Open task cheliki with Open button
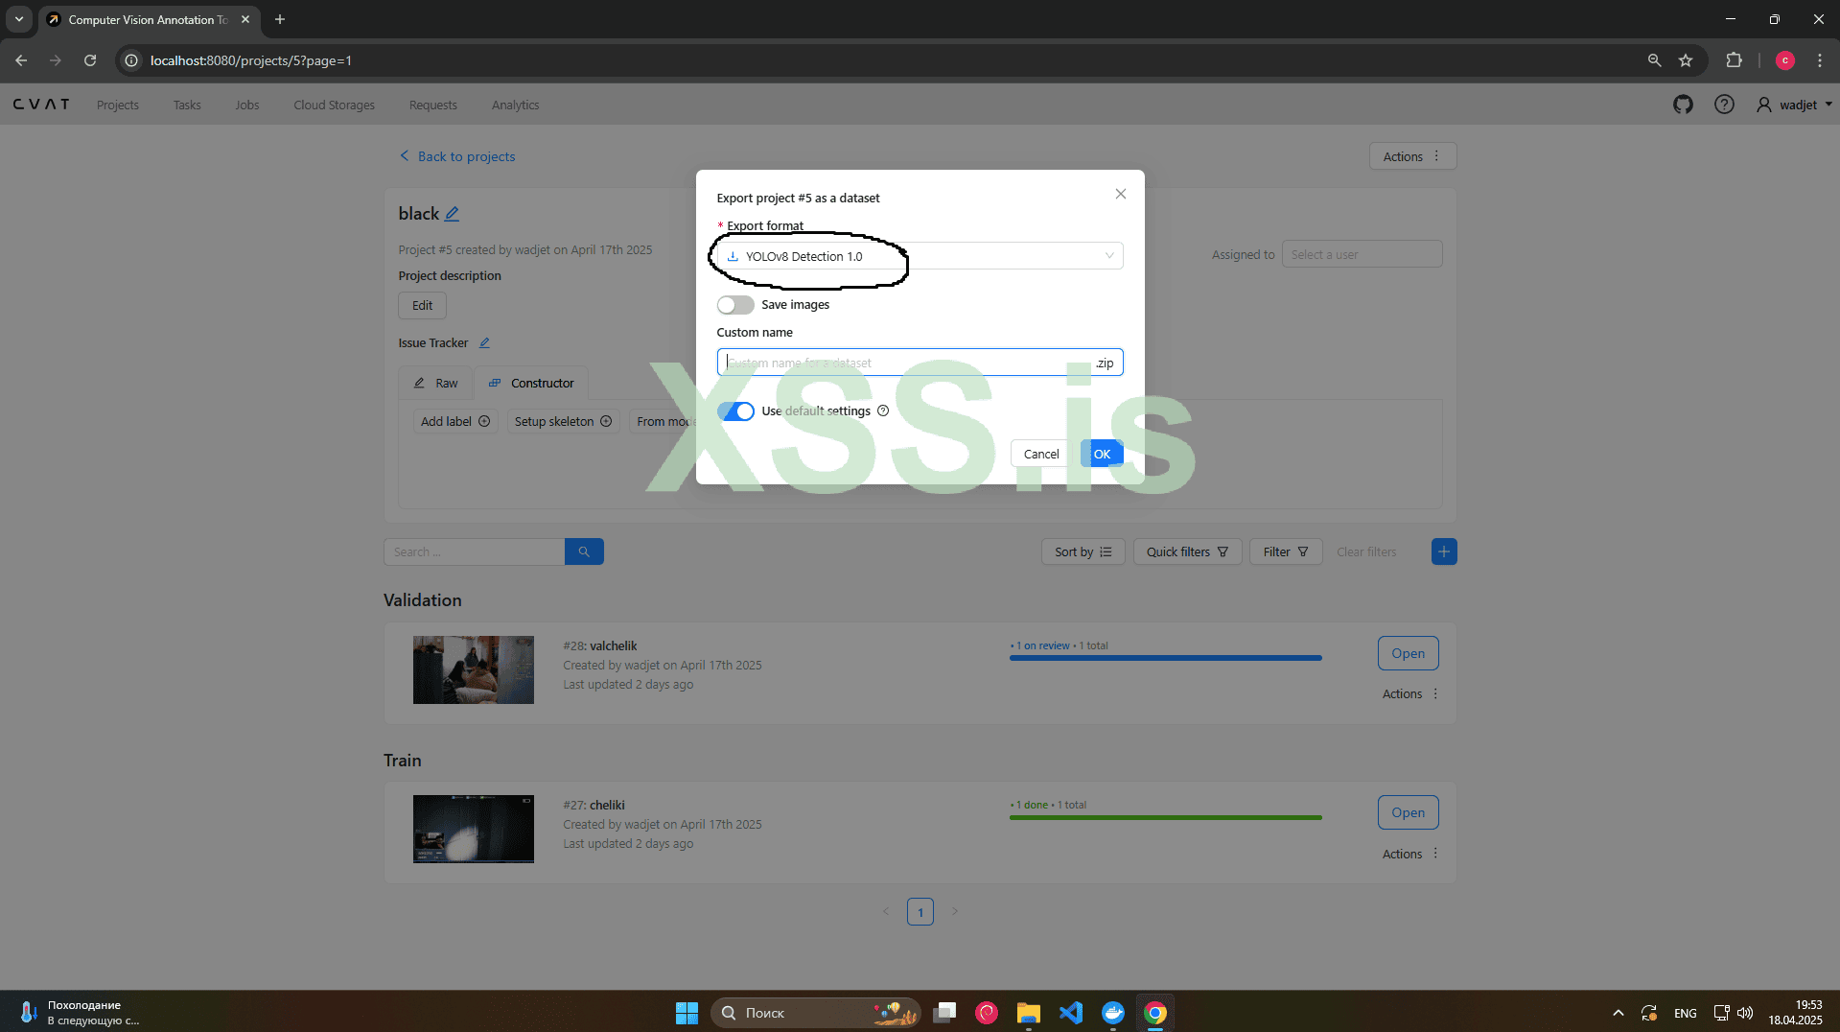The width and height of the screenshot is (1840, 1032). (1408, 812)
